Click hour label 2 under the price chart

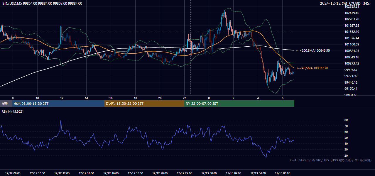click(x=234, y=98)
